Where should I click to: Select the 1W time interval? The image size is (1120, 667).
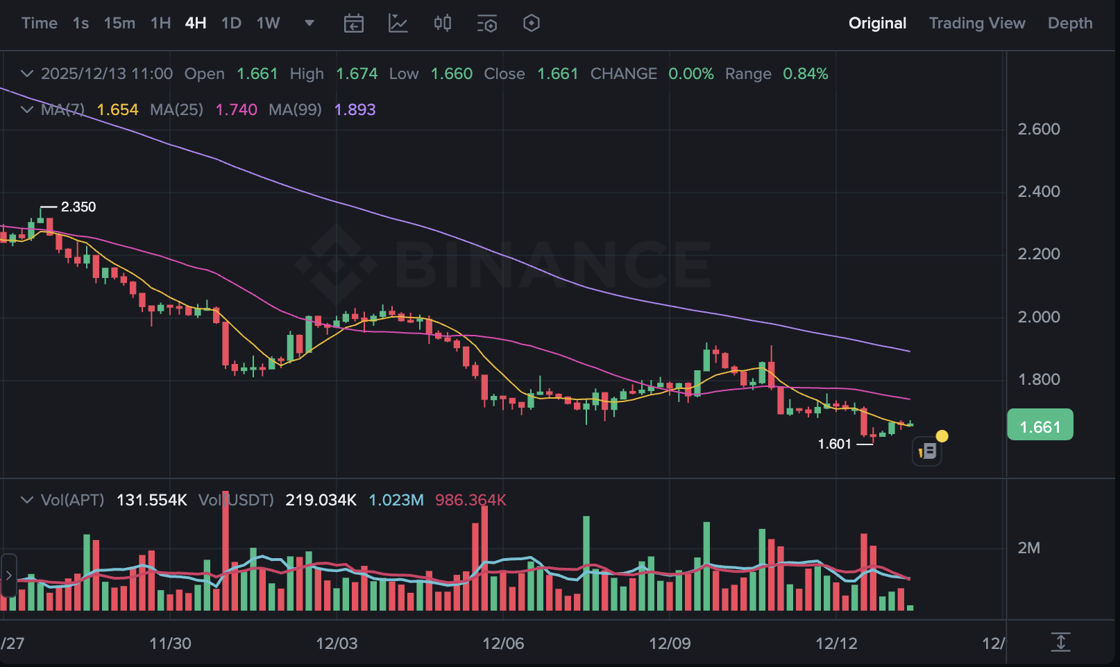[268, 24]
